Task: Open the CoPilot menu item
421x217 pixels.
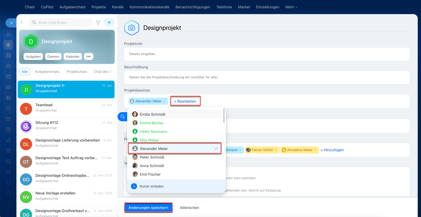Action: 48,7
